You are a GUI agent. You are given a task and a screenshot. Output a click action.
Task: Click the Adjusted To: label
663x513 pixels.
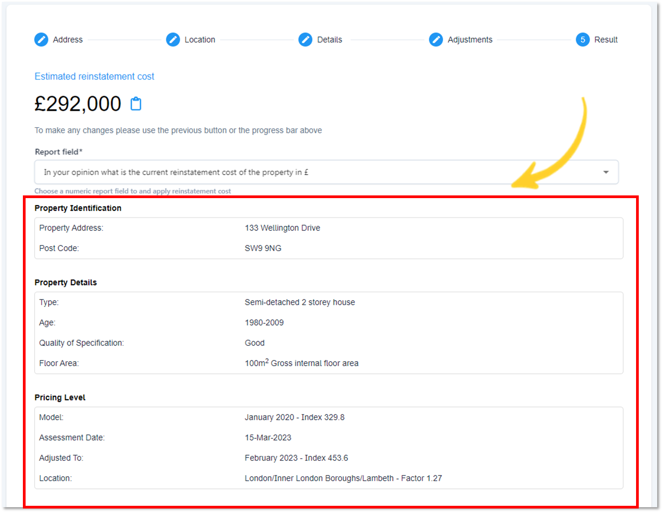pyautogui.click(x=61, y=458)
